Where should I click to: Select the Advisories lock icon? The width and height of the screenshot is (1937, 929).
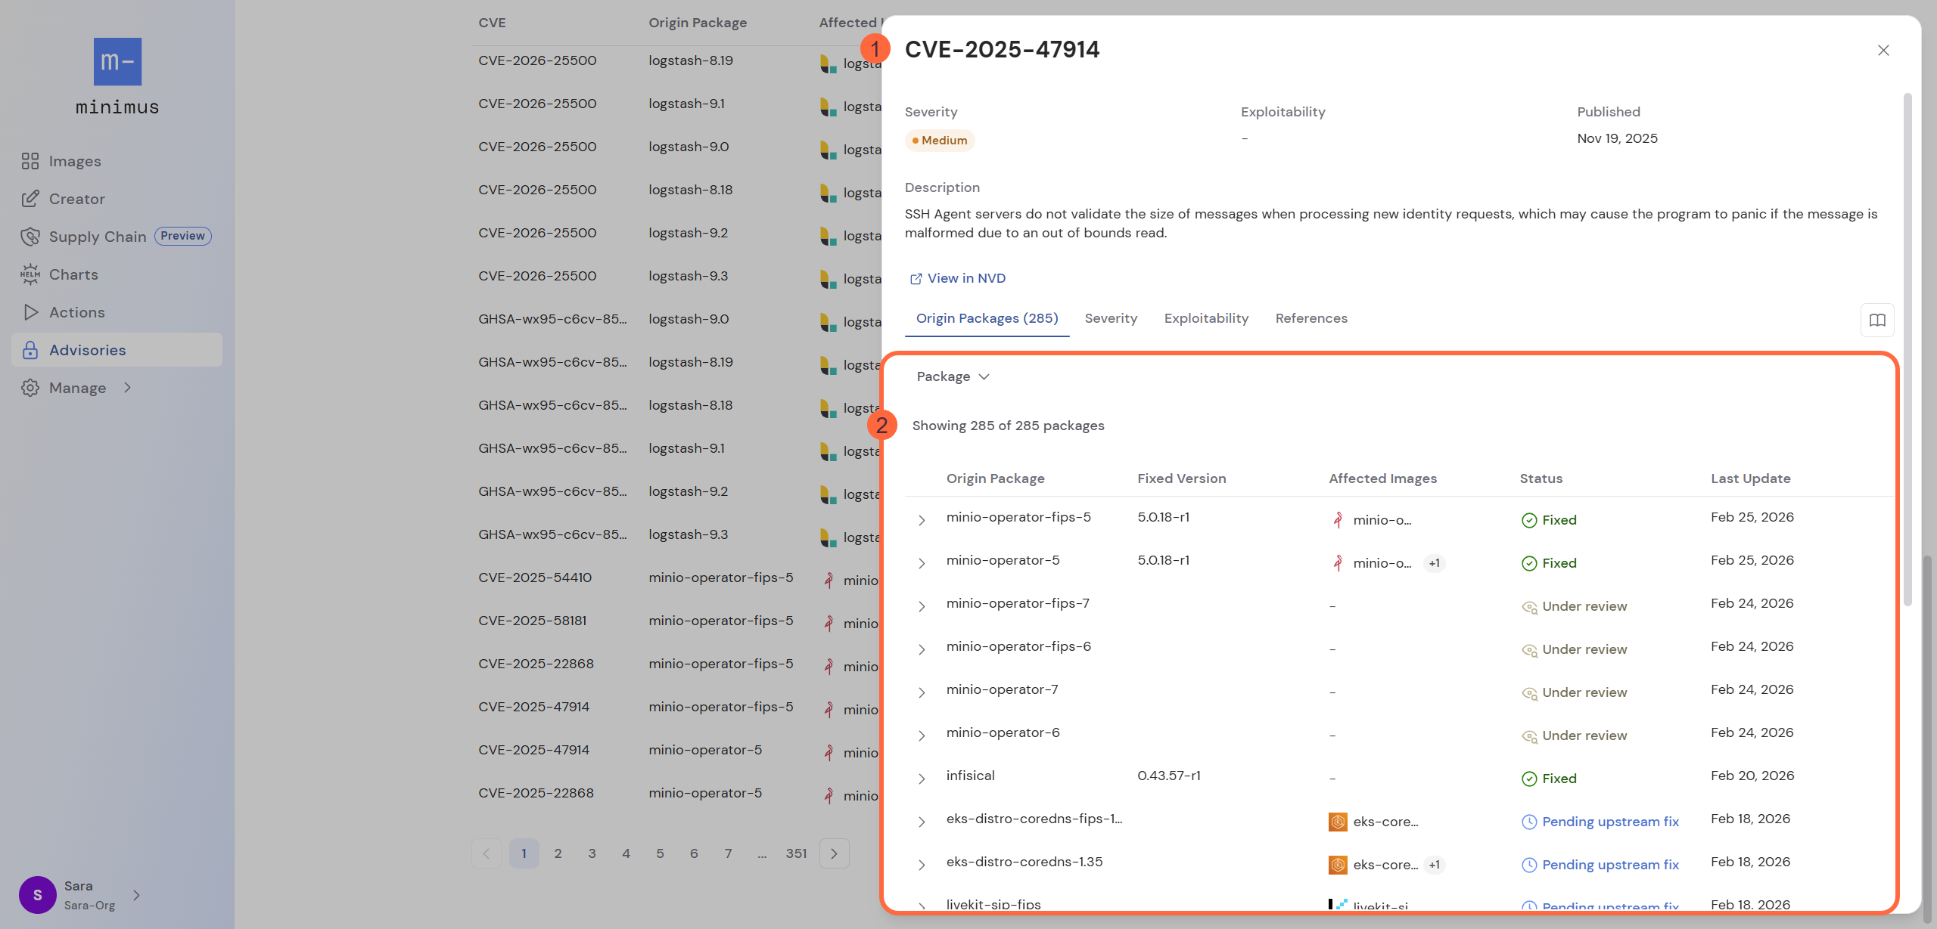(30, 350)
